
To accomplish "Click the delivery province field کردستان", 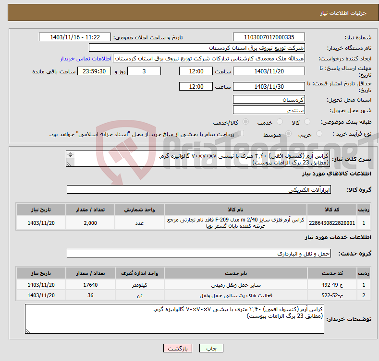I will 269,99.
